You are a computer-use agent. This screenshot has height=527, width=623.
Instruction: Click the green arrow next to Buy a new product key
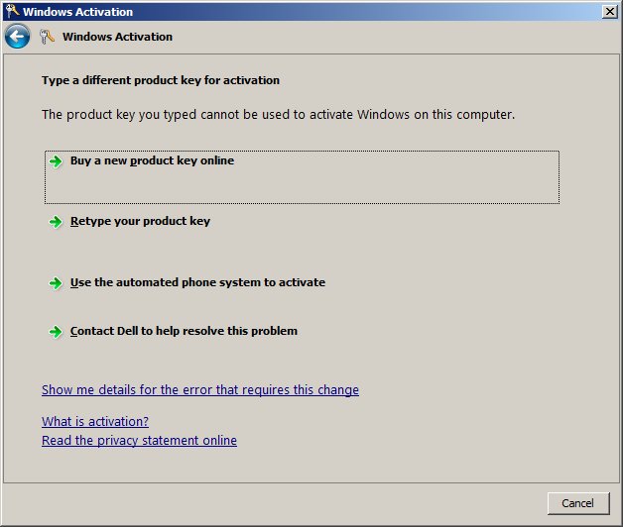[57, 161]
